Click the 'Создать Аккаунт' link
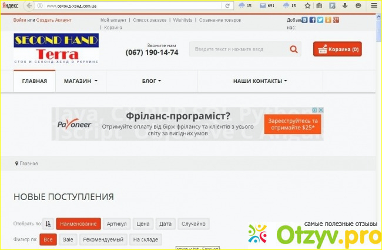This screenshot has height=250, width=382. click(x=53, y=19)
